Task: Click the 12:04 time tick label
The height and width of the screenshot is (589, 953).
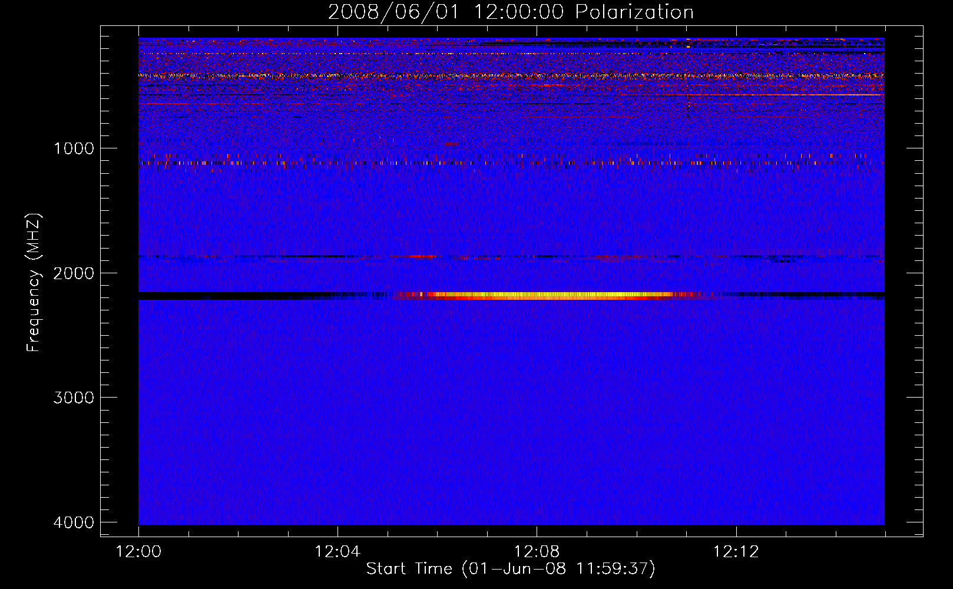Action: (x=337, y=552)
